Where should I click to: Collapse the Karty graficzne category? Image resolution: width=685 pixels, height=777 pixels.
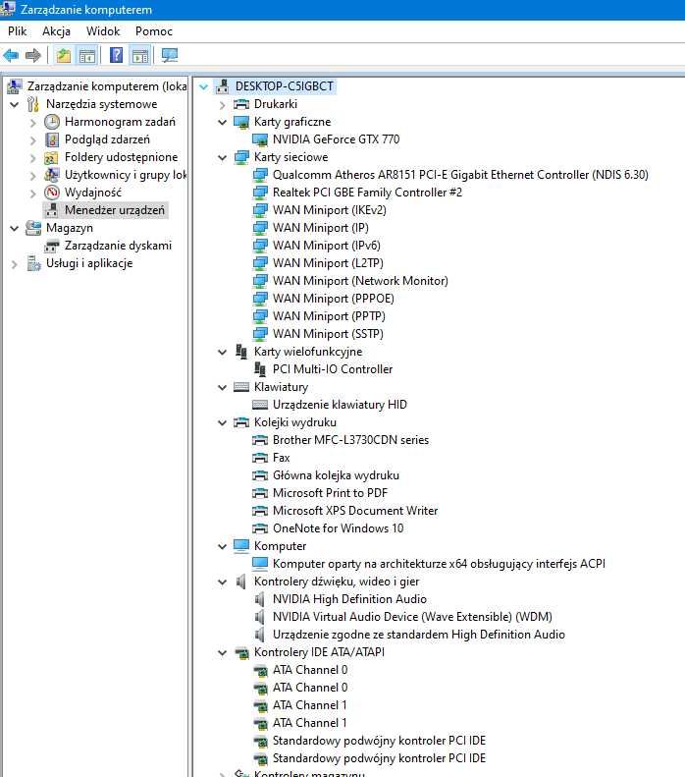[222, 122]
